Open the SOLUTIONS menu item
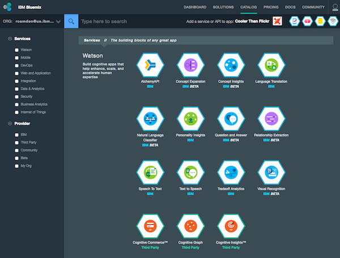This screenshot has width=340, height=258. tap(223, 7)
